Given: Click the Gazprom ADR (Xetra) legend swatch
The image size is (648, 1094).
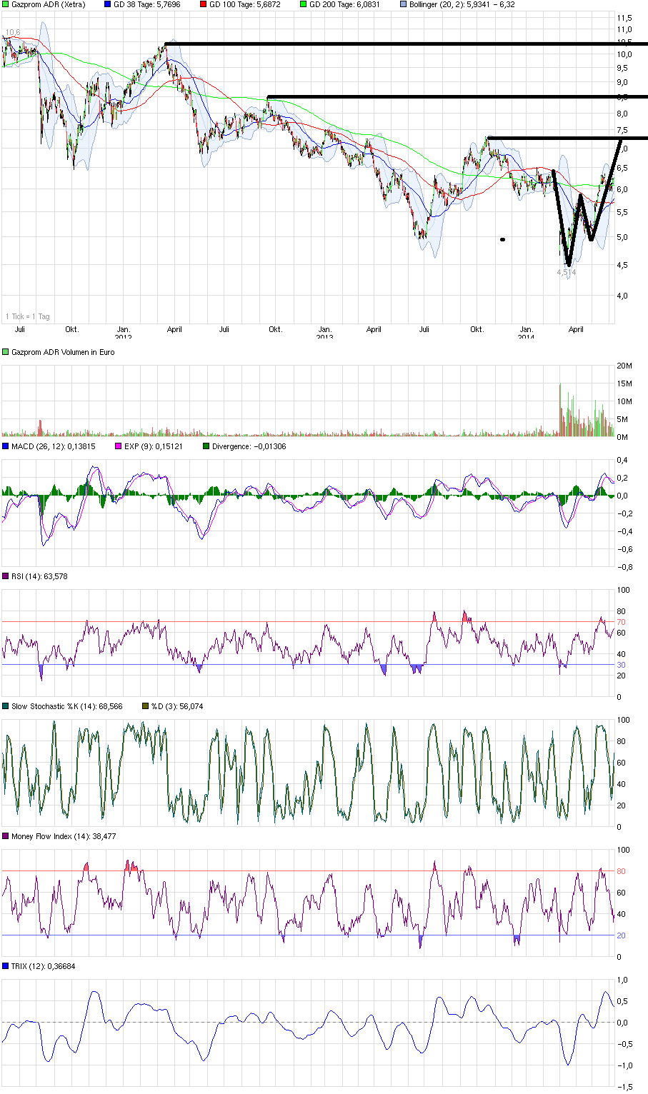Looking at the screenshot, I should [6, 4].
